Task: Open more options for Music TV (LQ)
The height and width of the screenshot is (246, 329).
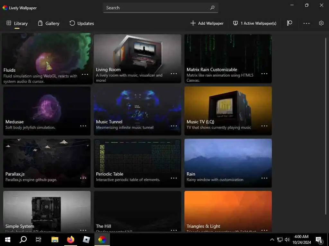Action: (264, 126)
